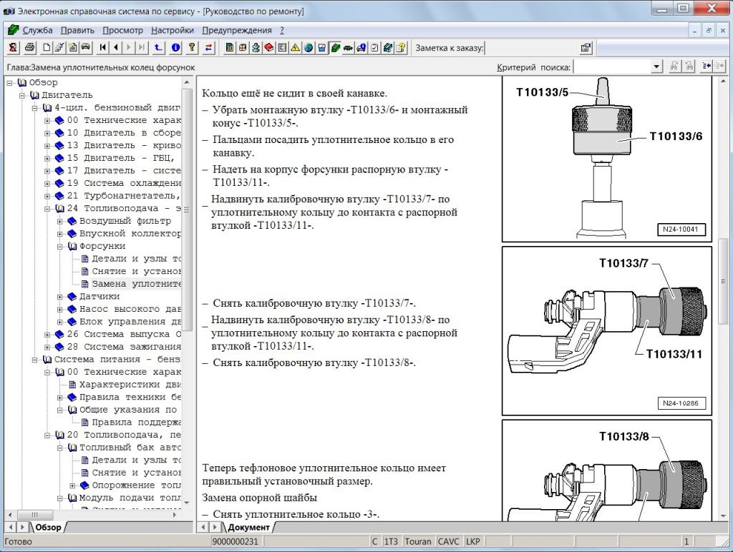Screen dimensions: 733x552
Task: Click the tool image labeled T10133/5
Action: [607, 159]
